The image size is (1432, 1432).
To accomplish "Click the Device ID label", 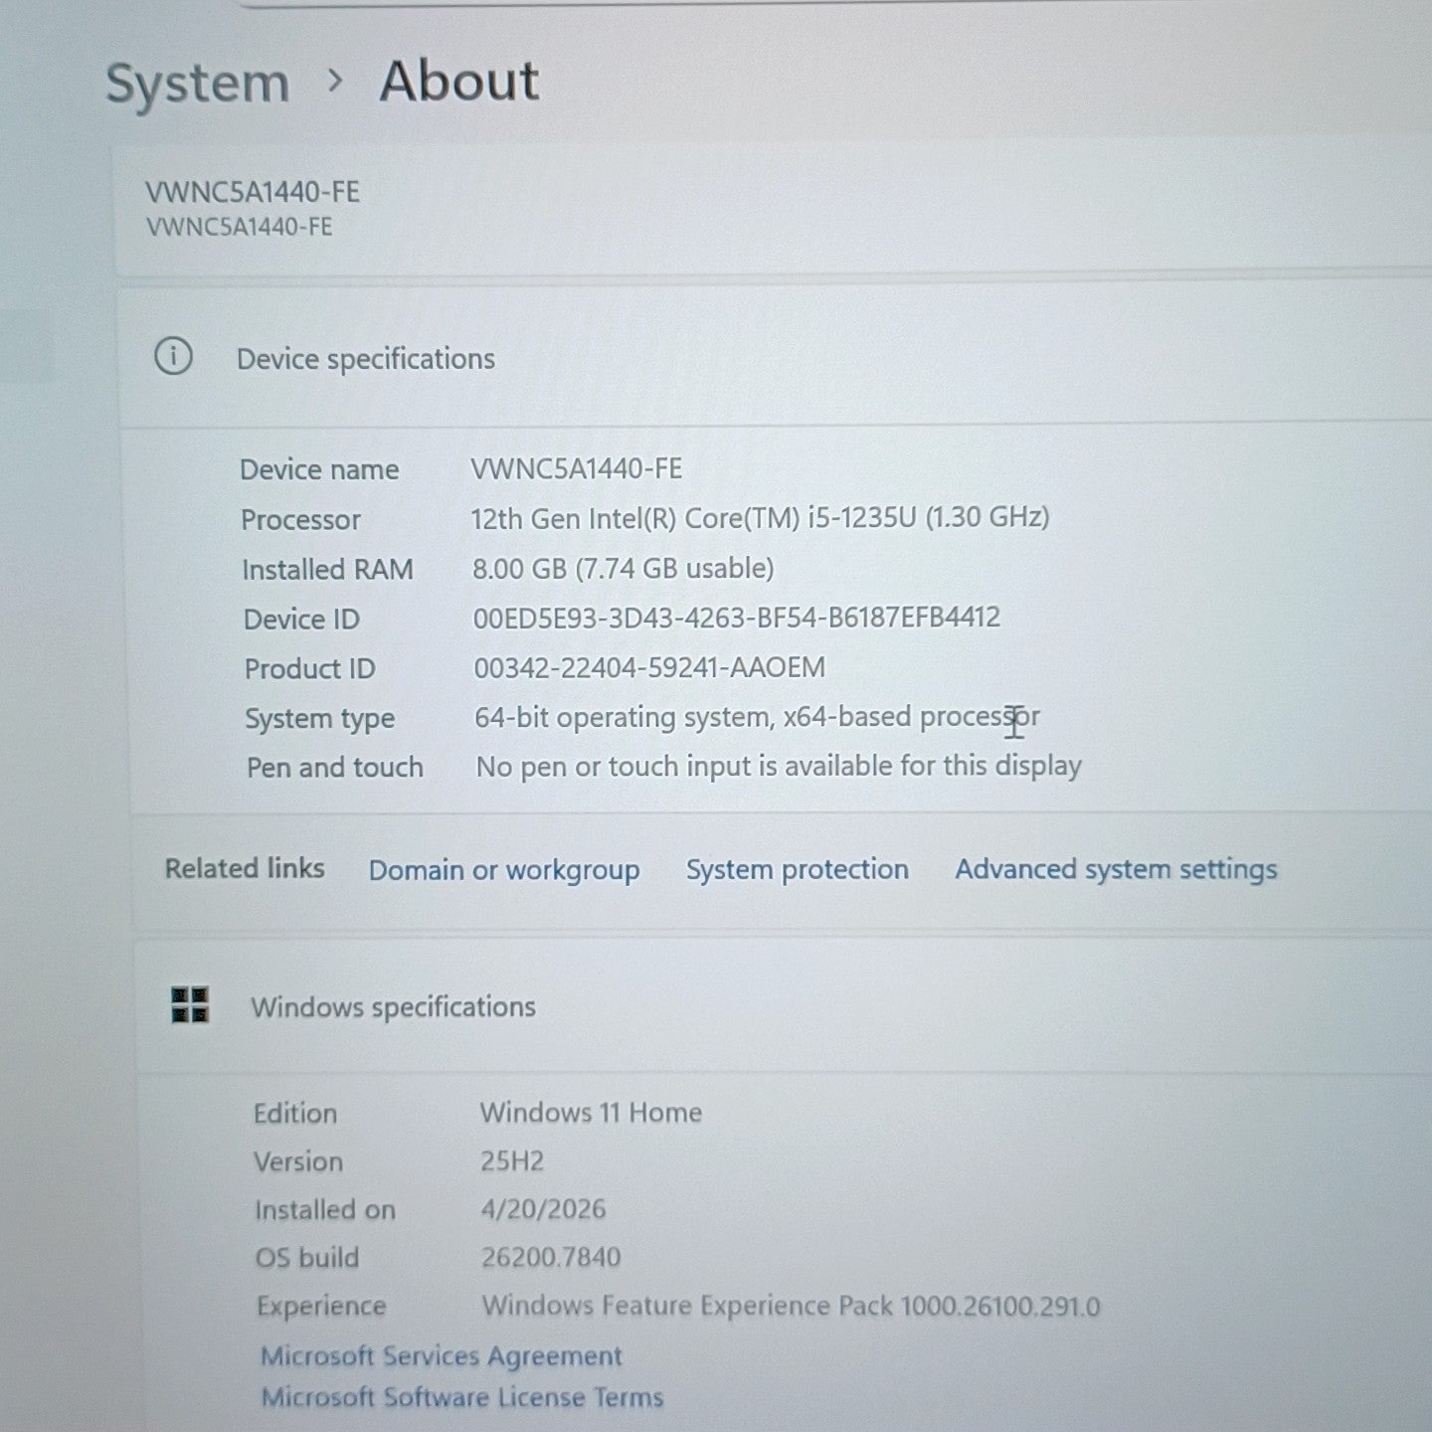I will [301, 620].
